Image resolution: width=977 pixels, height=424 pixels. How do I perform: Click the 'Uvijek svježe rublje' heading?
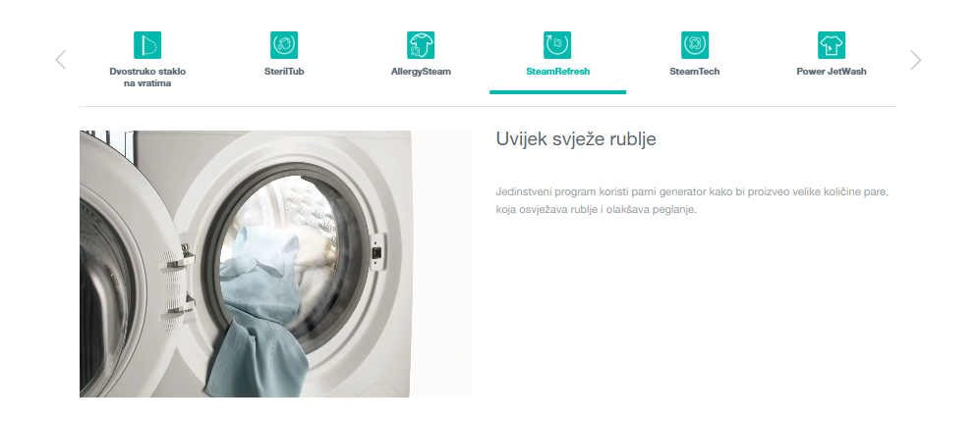pyautogui.click(x=576, y=138)
